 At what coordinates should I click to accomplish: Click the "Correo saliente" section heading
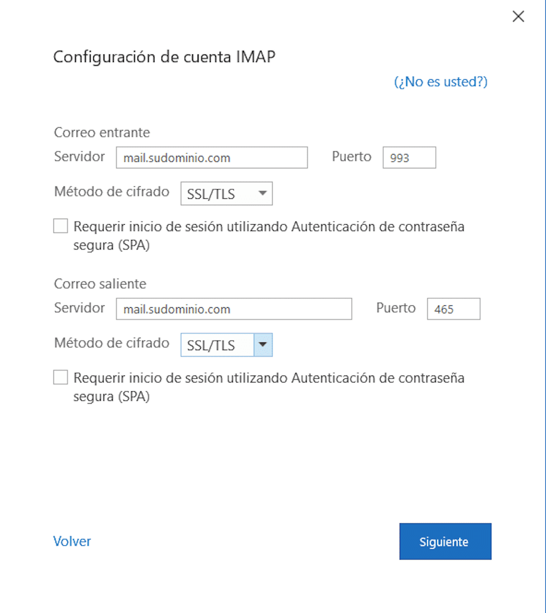(x=100, y=284)
